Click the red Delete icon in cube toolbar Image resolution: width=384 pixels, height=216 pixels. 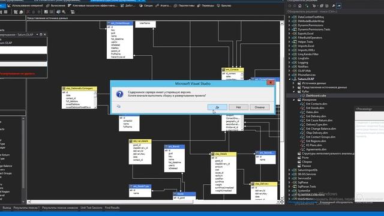click(x=28, y=12)
